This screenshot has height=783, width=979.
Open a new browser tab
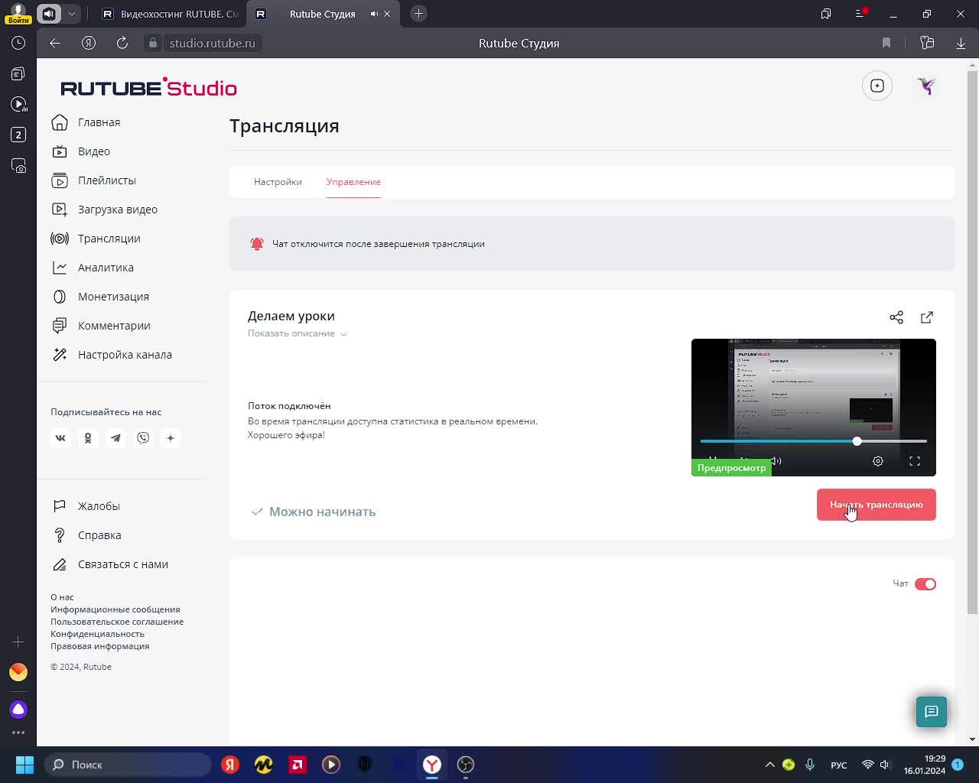pyautogui.click(x=418, y=14)
